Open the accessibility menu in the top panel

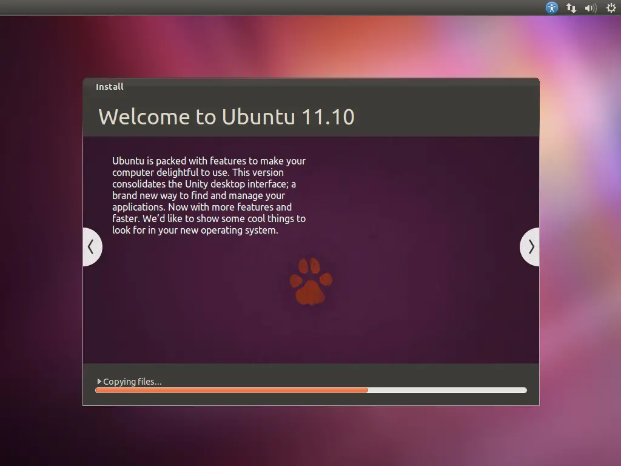tap(552, 7)
